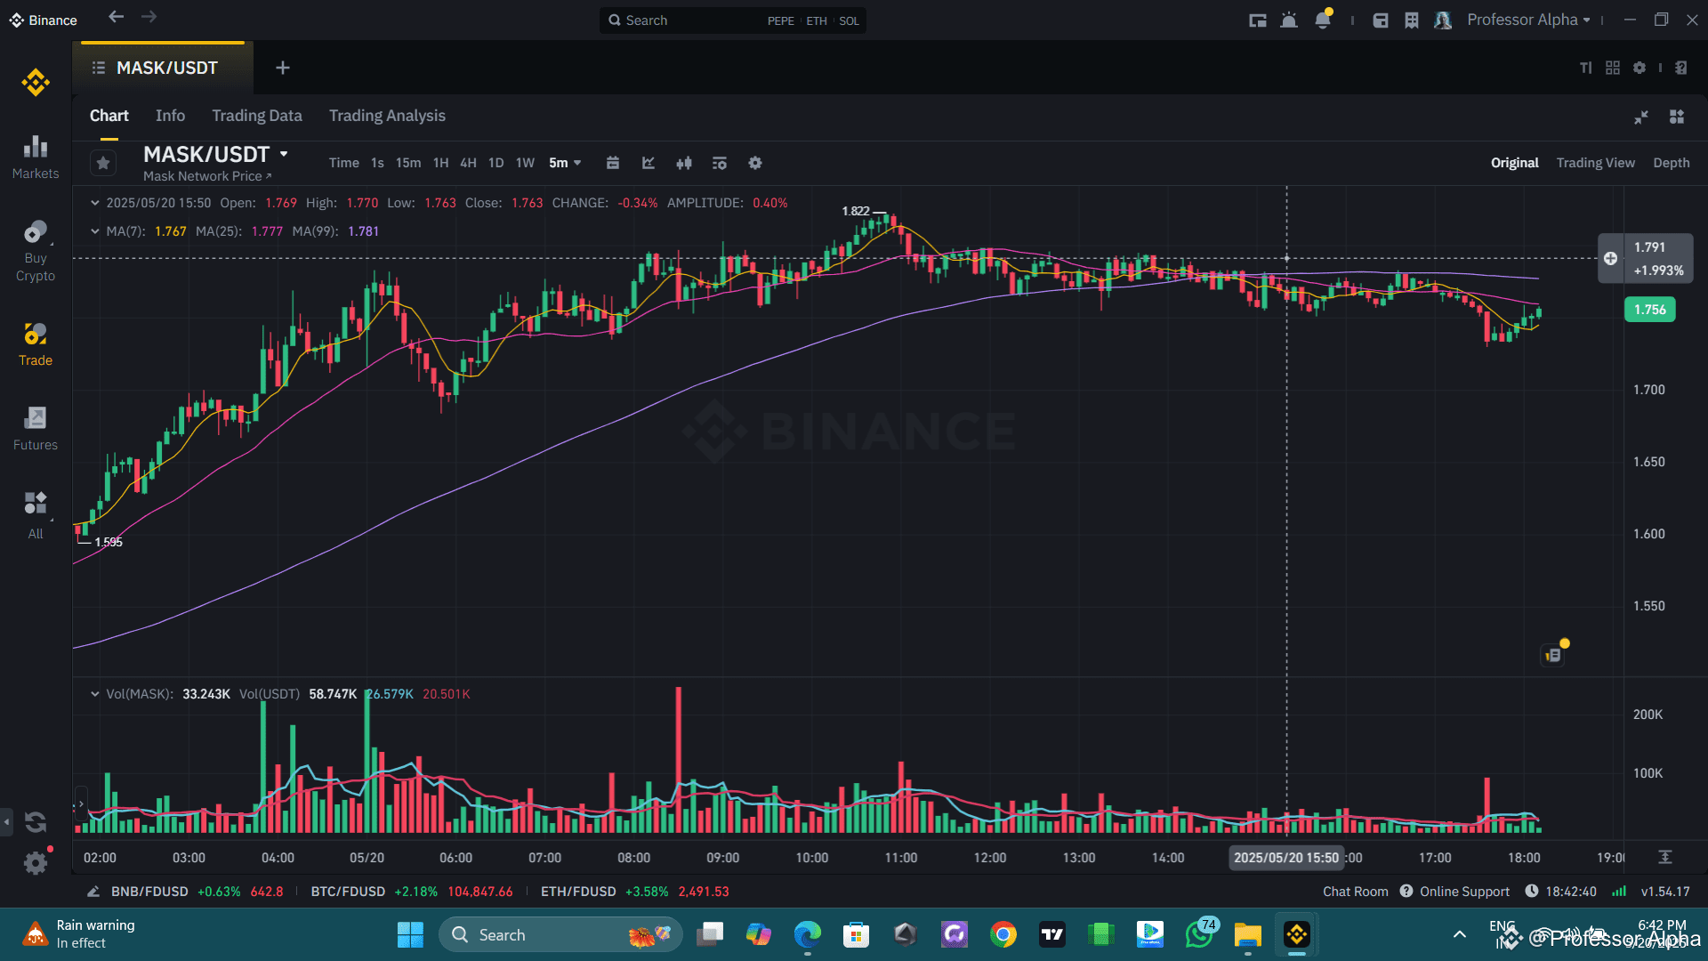Open chart display options icon
Screen dimensions: 1708x961
point(720,163)
